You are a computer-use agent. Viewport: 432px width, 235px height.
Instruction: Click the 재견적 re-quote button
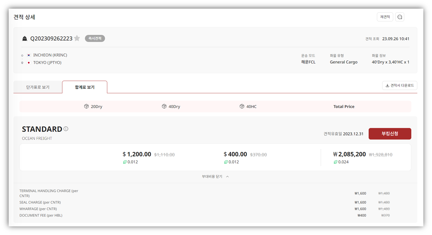click(x=385, y=17)
